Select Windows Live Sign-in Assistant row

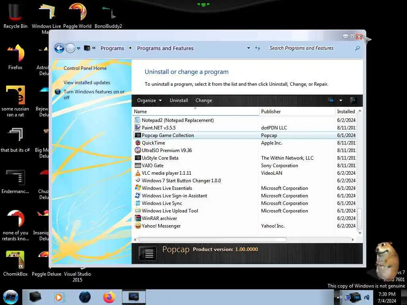coord(245,195)
